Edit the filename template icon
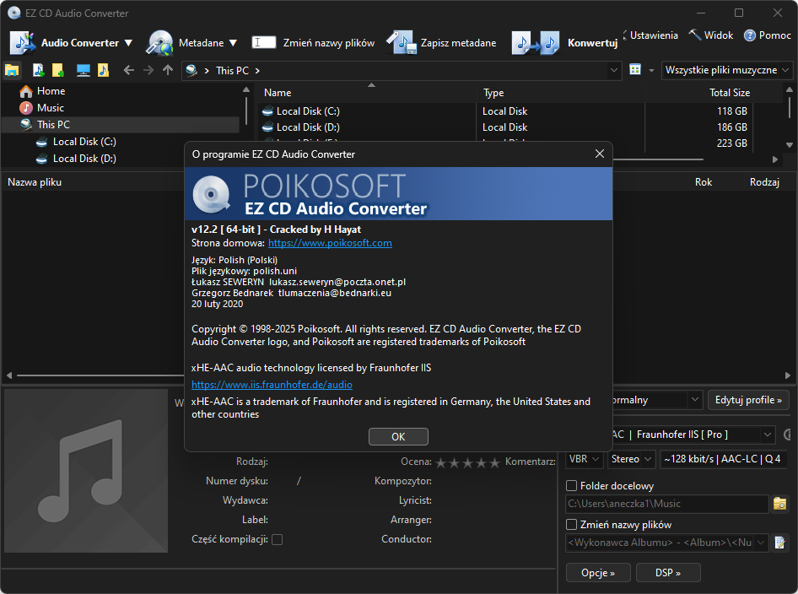The image size is (798, 594). pyautogui.click(x=779, y=543)
